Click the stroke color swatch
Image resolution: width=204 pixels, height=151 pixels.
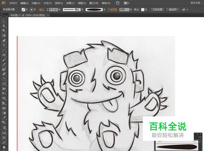[32, 10]
